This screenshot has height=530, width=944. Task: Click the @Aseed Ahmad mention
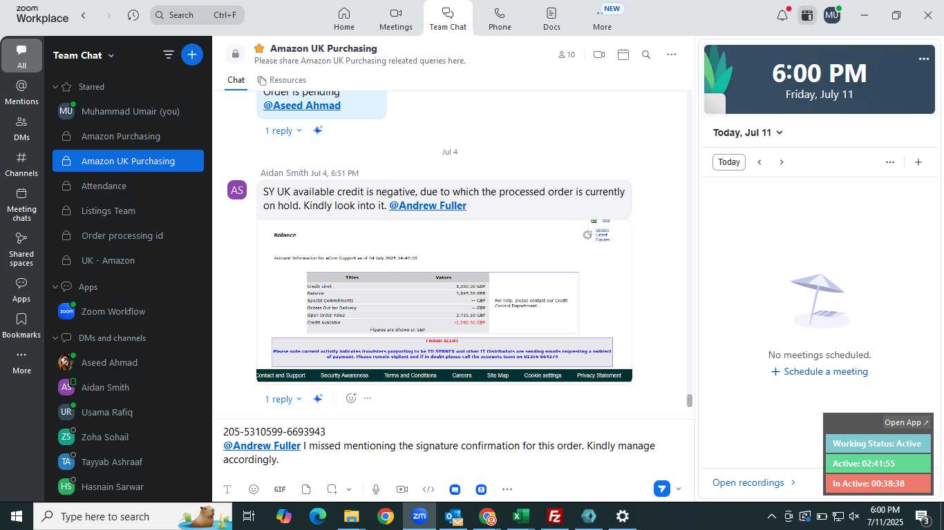pyautogui.click(x=302, y=106)
